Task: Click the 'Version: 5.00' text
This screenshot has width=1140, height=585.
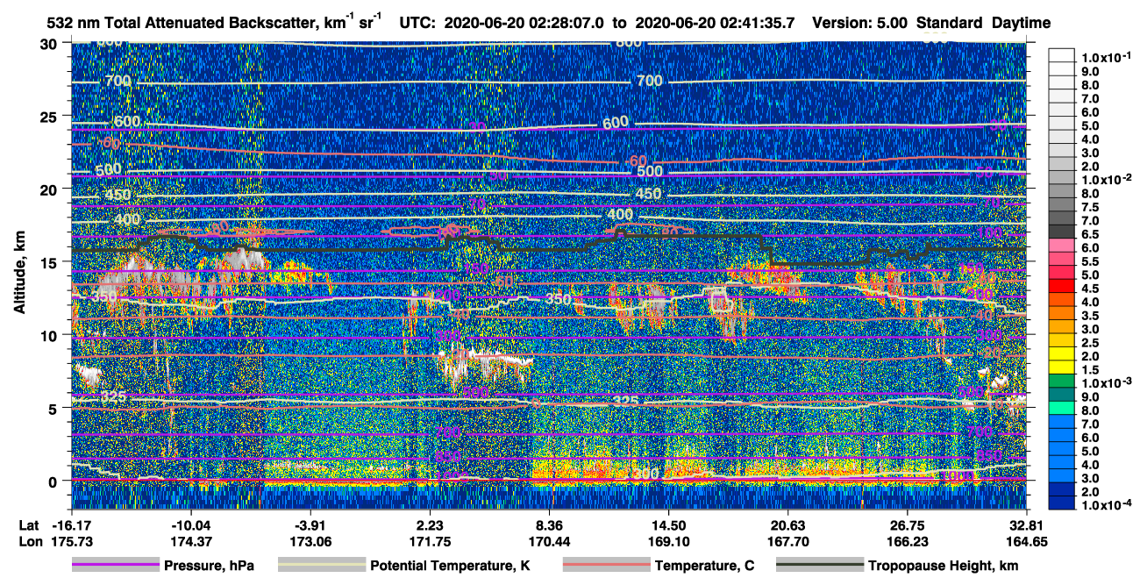Action: click(862, 22)
